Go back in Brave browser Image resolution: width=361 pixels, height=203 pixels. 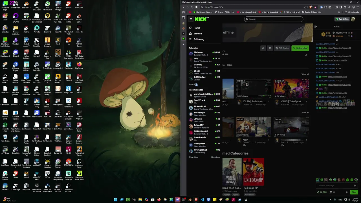click(x=184, y=7)
